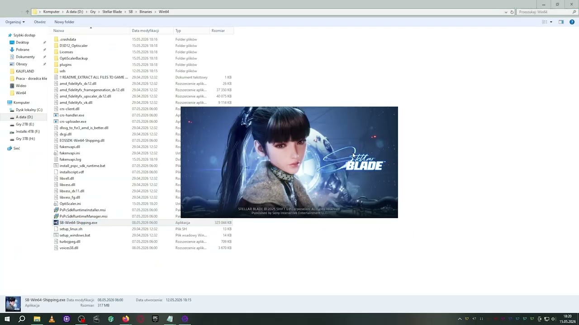
Task: Open the volume speaker tray icon
Action: [x=553, y=319]
